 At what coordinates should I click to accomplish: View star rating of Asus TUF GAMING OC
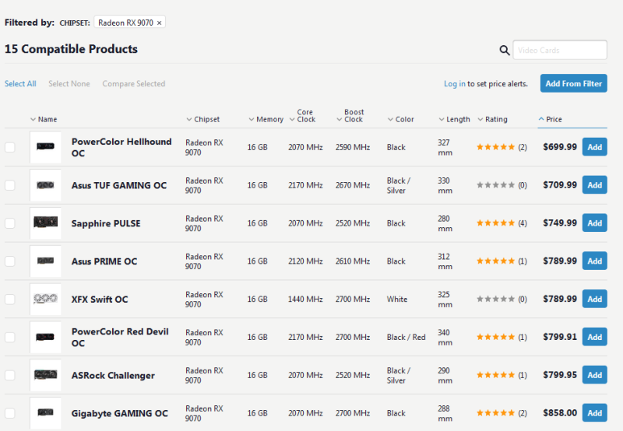pos(495,185)
